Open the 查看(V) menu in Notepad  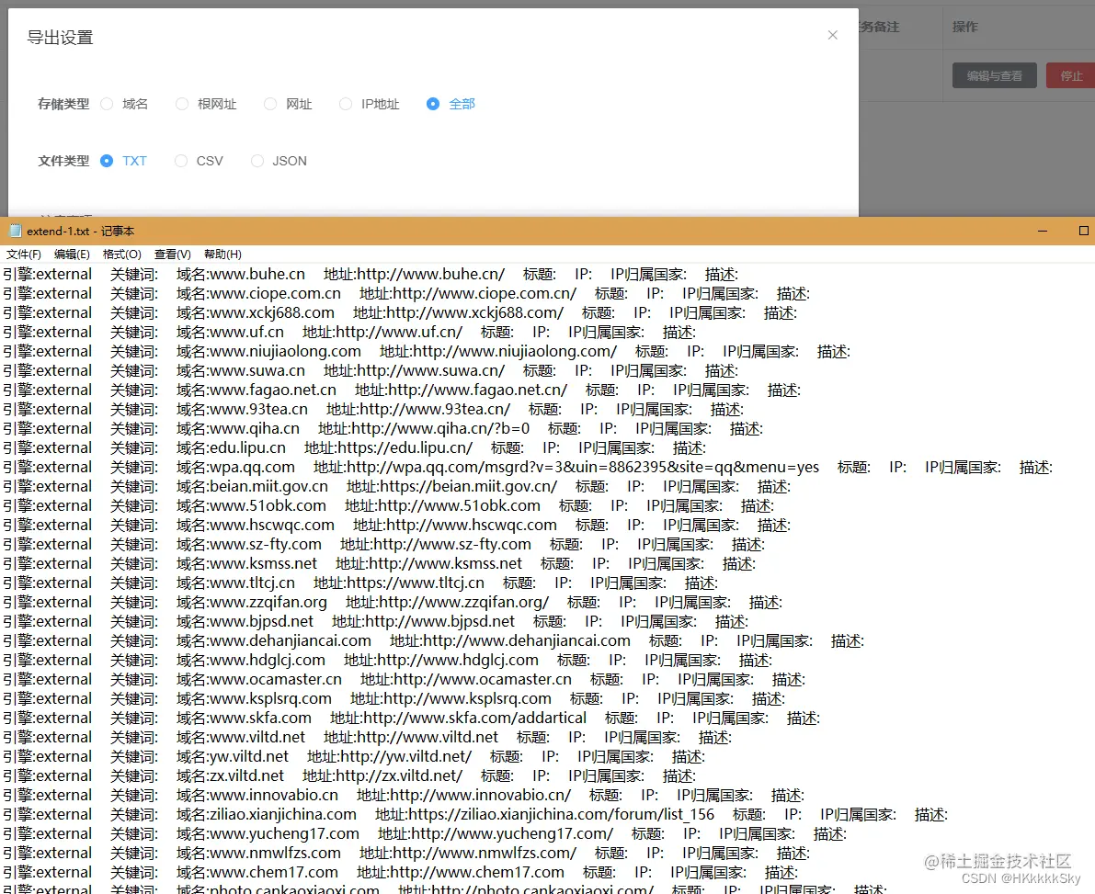click(173, 254)
